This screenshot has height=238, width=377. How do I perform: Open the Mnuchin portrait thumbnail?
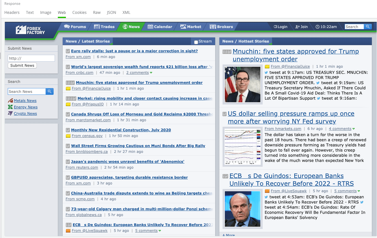pos(243,84)
